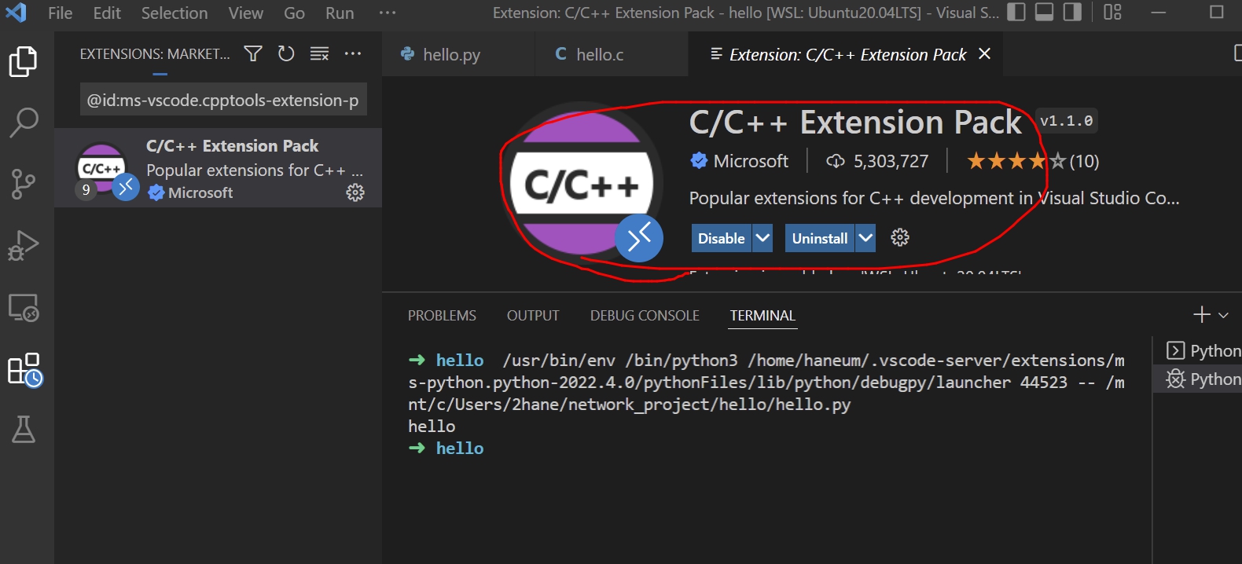The image size is (1242, 564).
Task: Toggle bottom panel layout icon
Action: coord(1044,12)
